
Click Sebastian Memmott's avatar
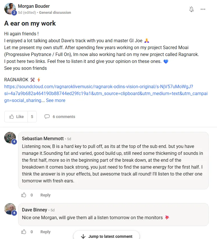point(10,138)
